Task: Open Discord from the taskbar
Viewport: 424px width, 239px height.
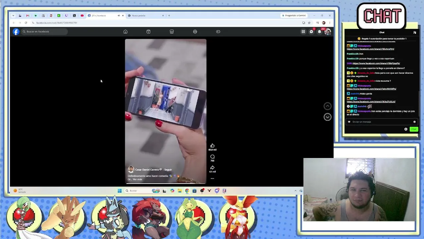Action: [x=217, y=191]
